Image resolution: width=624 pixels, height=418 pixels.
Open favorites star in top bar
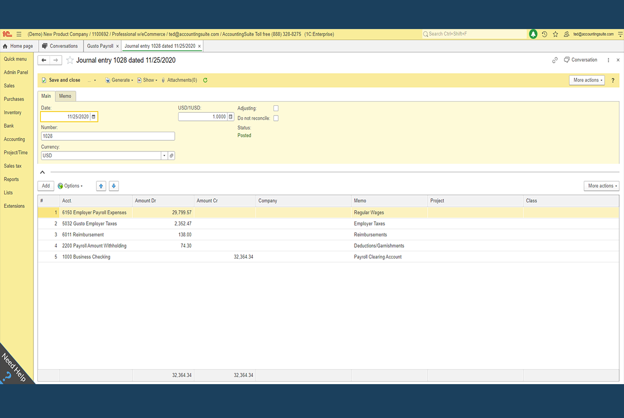pyautogui.click(x=555, y=34)
